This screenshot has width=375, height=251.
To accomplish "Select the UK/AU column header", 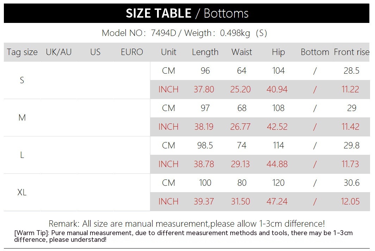I will (x=59, y=52).
